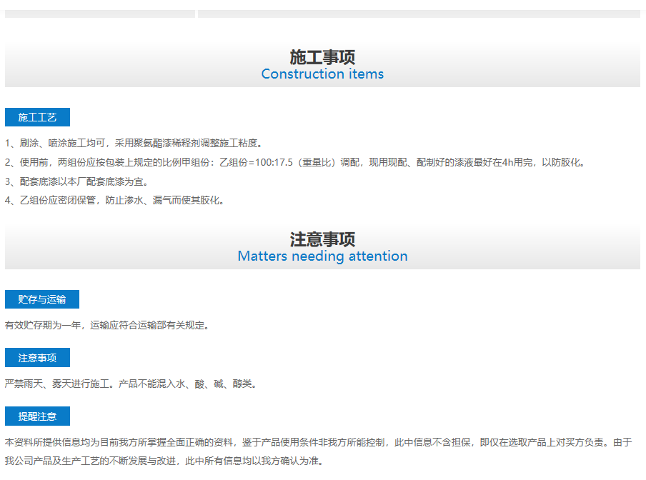Select the 提醒注意 blue label

coord(37,416)
